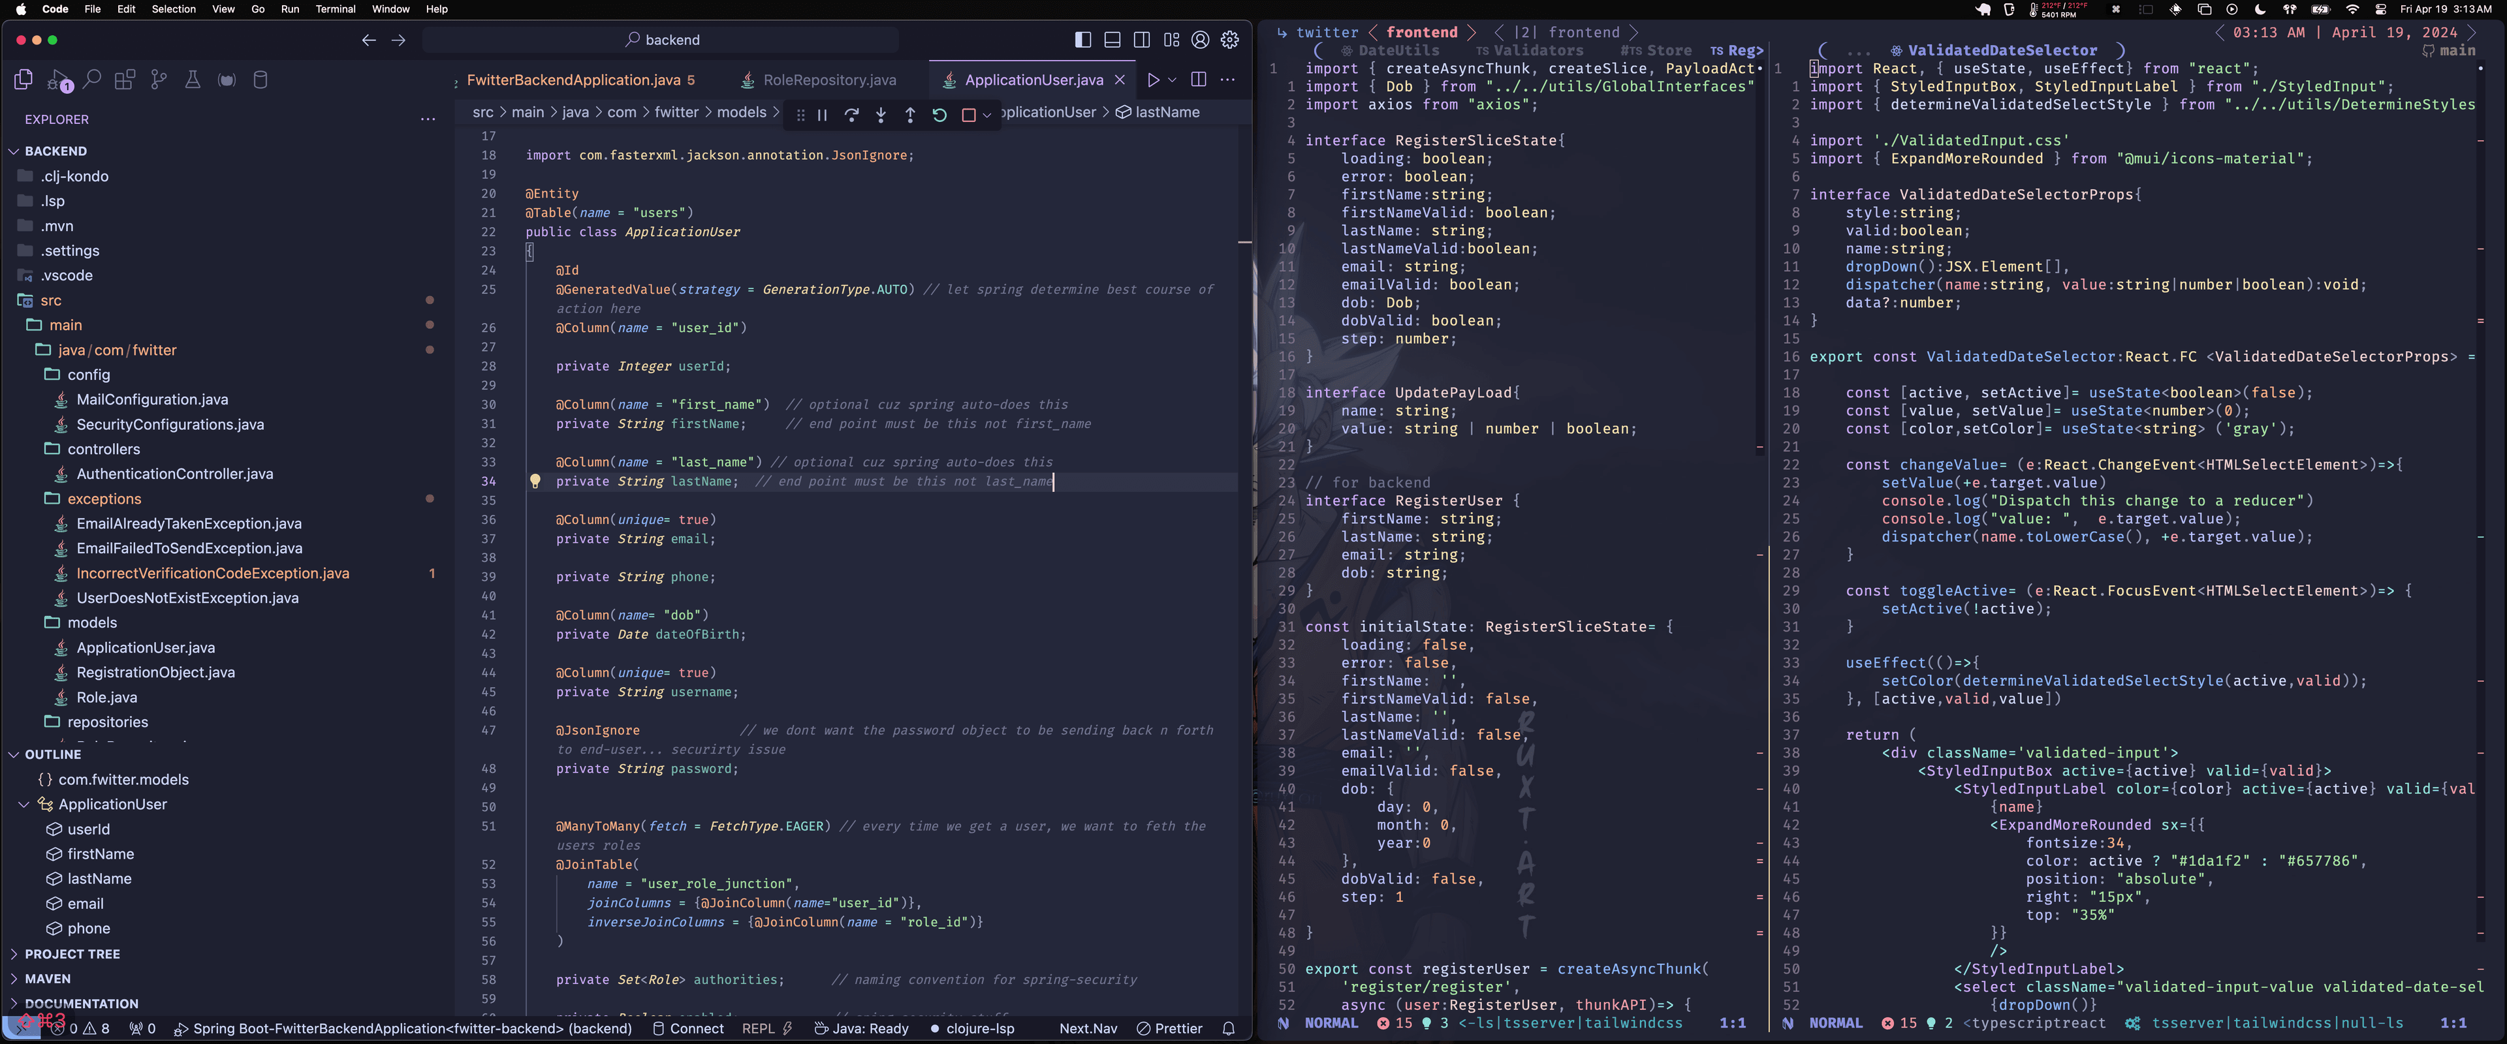The height and width of the screenshot is (1044, 2507).
Task: Click the debug Restart icon
Action: coord(939,115)
